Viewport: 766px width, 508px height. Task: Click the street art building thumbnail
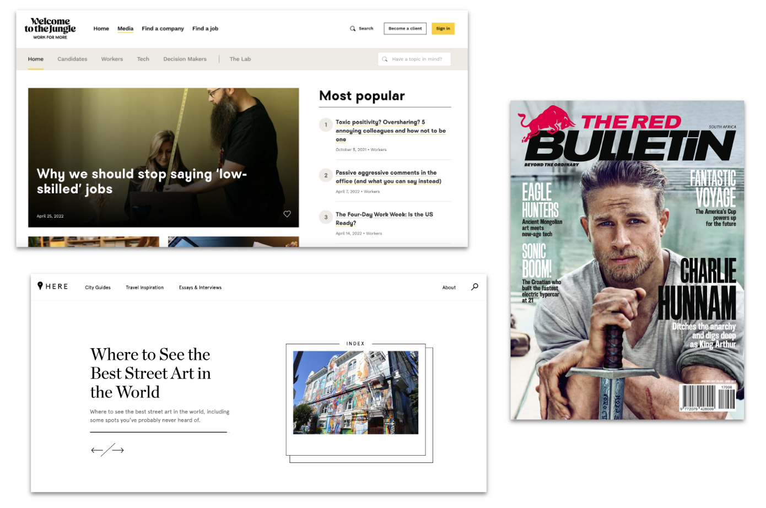click(355, 392)
